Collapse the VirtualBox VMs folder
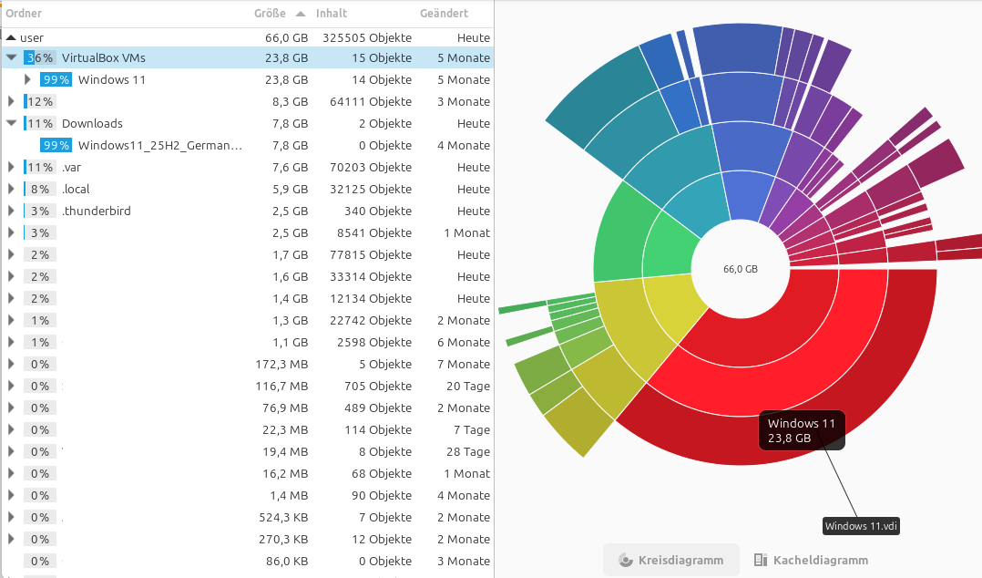Image resolution: width=982 pixels, height=578 pixels. [11, 57]
